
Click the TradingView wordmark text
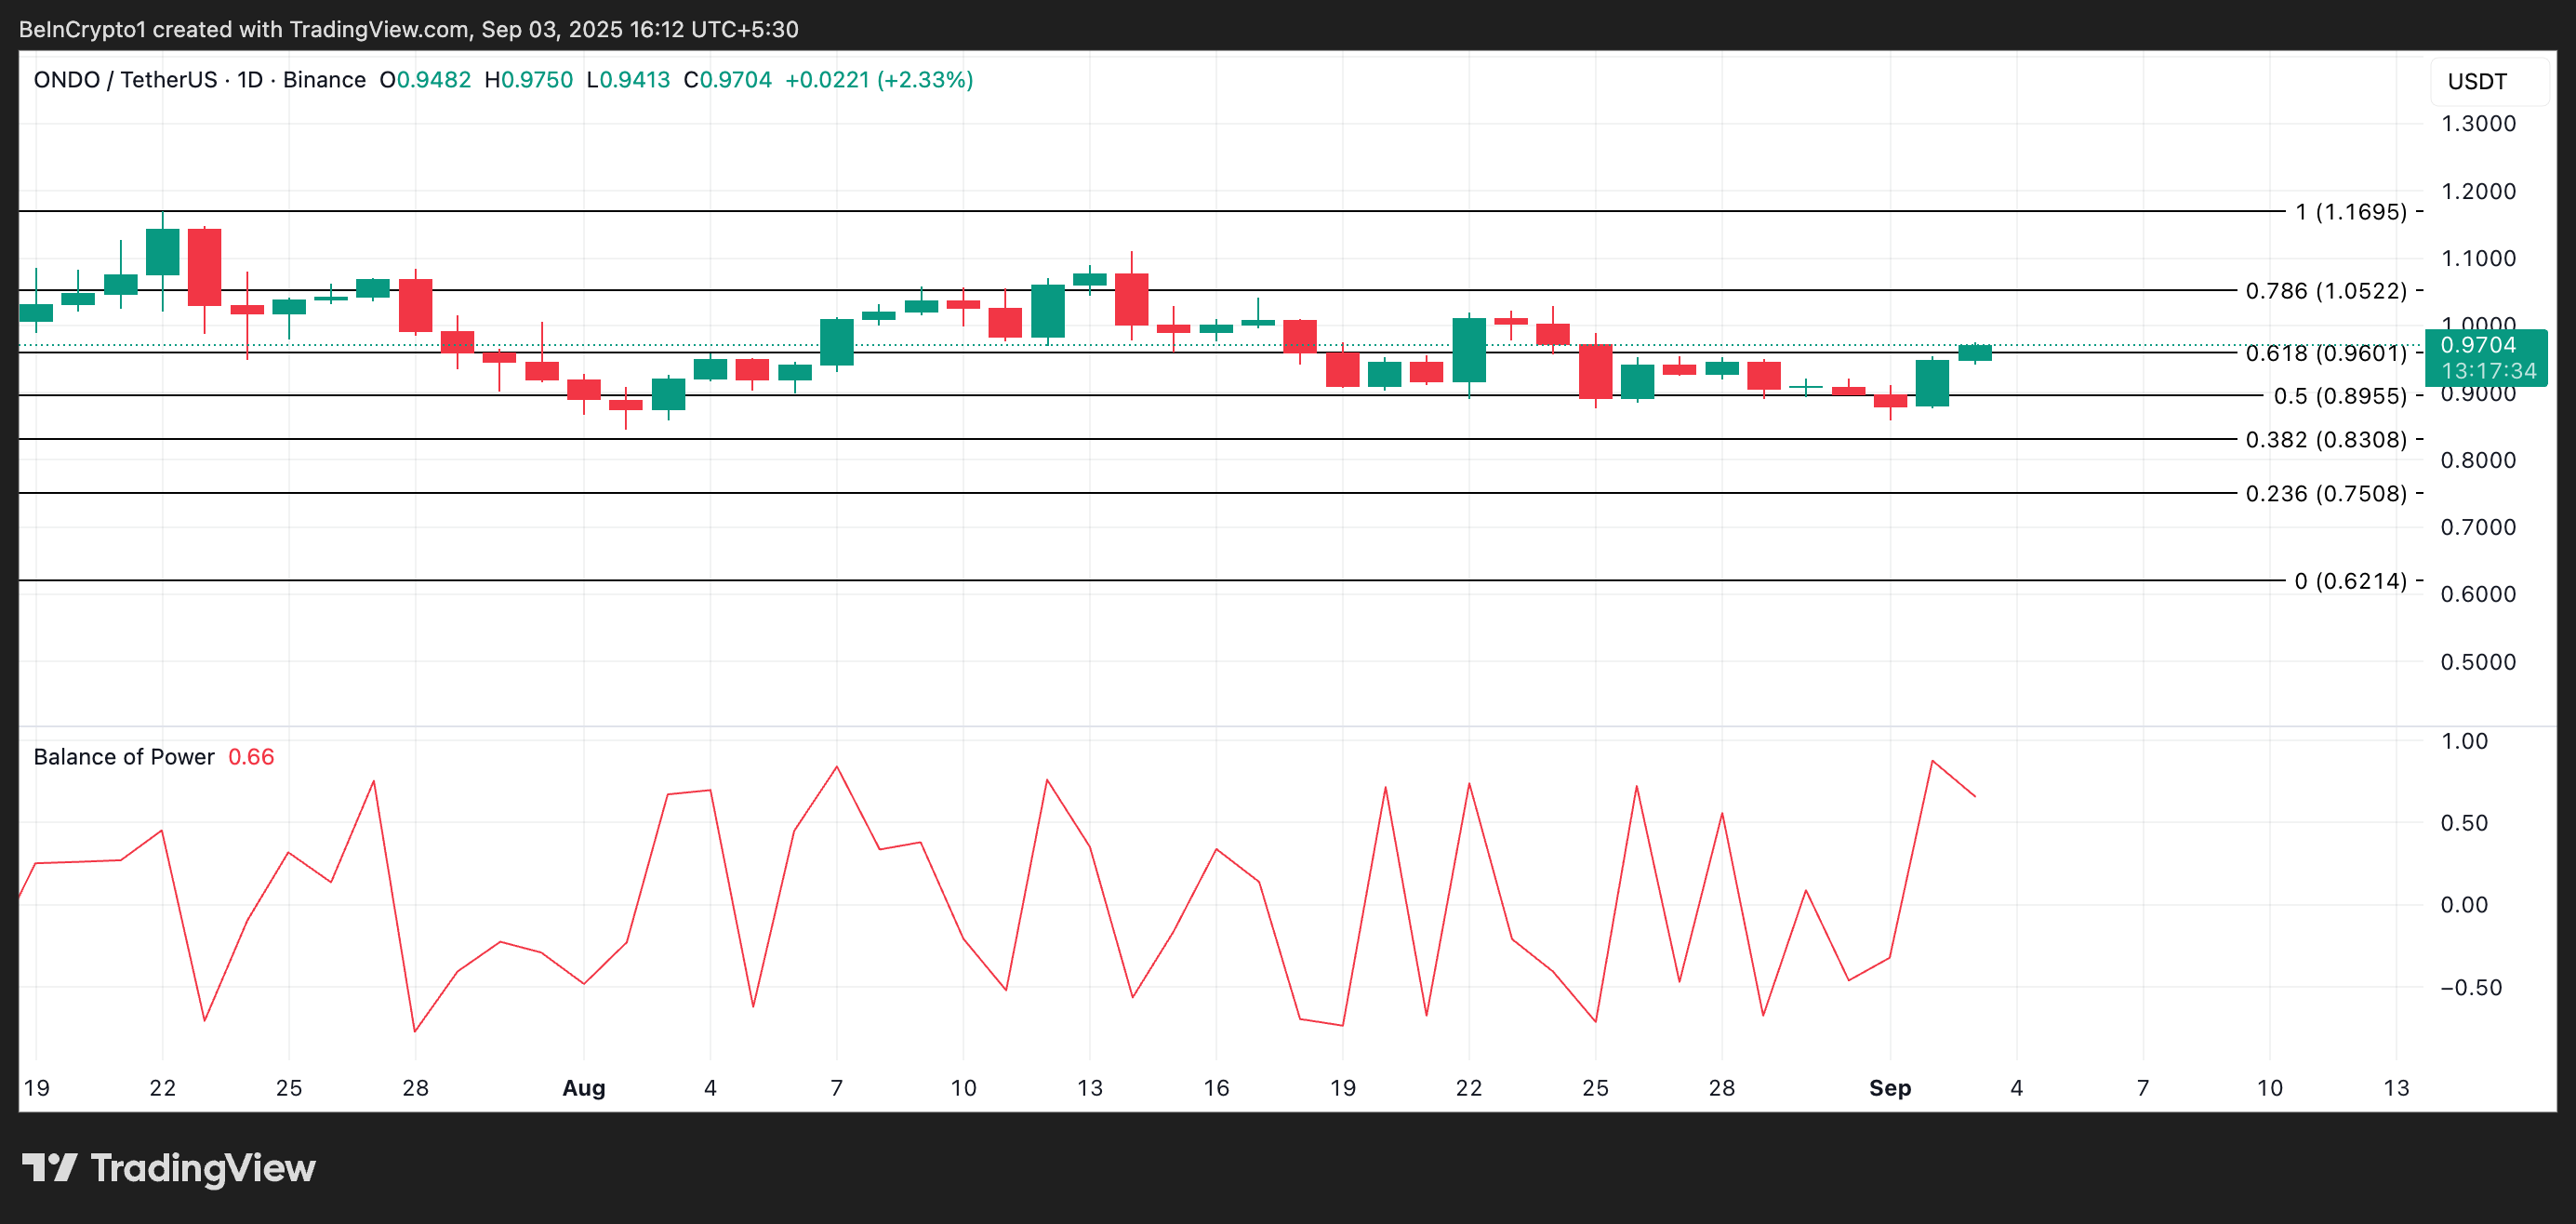203,1168
